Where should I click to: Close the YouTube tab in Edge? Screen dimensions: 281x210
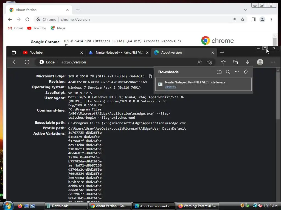[82, 52]
